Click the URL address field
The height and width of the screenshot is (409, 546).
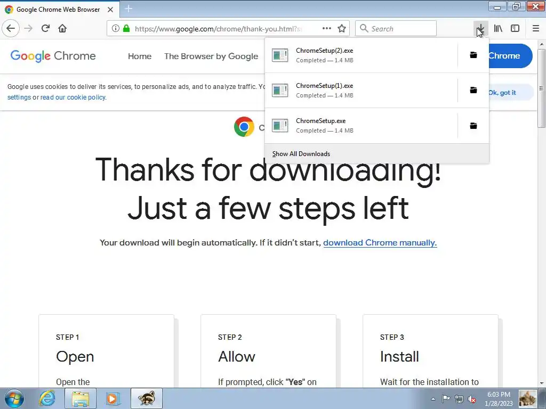[218, 29]
